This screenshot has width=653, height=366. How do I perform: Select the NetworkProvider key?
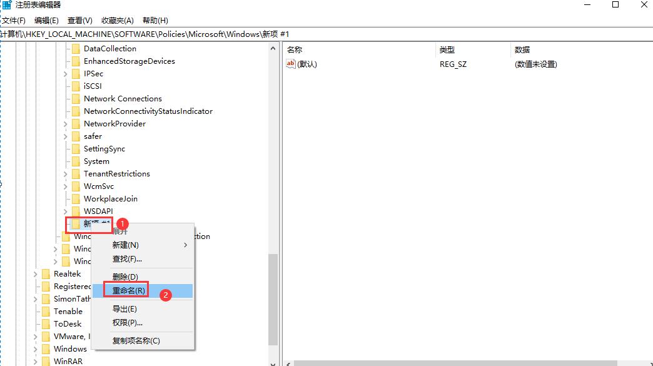(116, 123)
